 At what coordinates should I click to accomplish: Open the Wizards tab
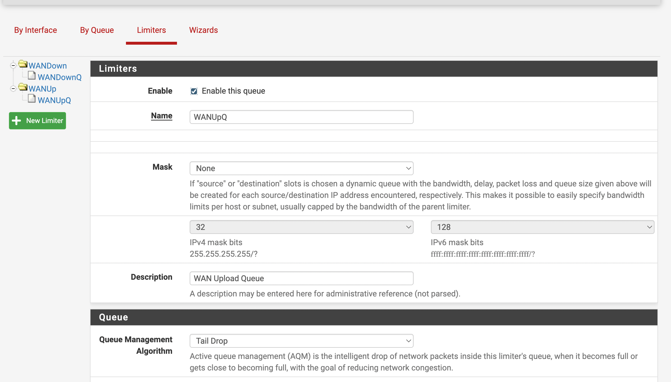click(203, 30)
